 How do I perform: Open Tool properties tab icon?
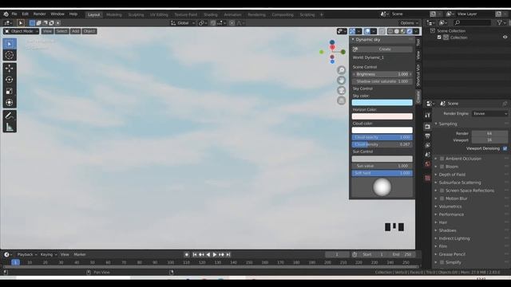pyautogui.click(x=428, y=115)
